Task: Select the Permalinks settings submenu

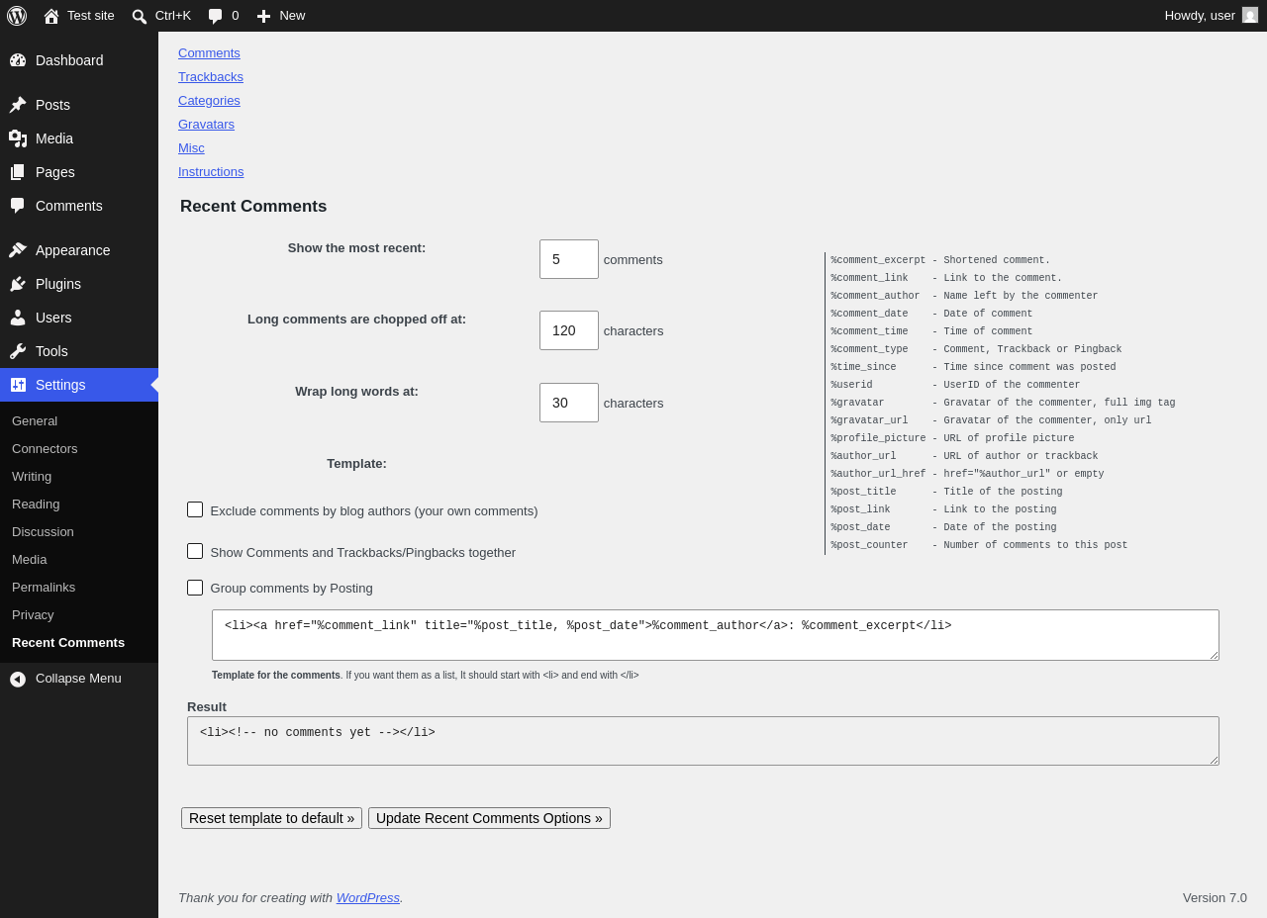Action: coord(44,587)
